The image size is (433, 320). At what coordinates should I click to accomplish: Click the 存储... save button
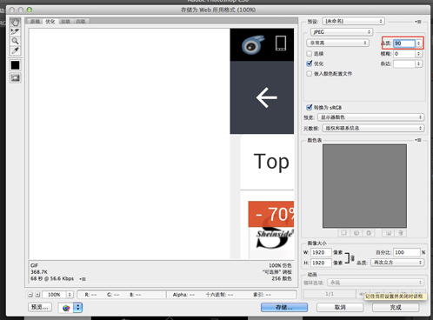coord(284,307)
